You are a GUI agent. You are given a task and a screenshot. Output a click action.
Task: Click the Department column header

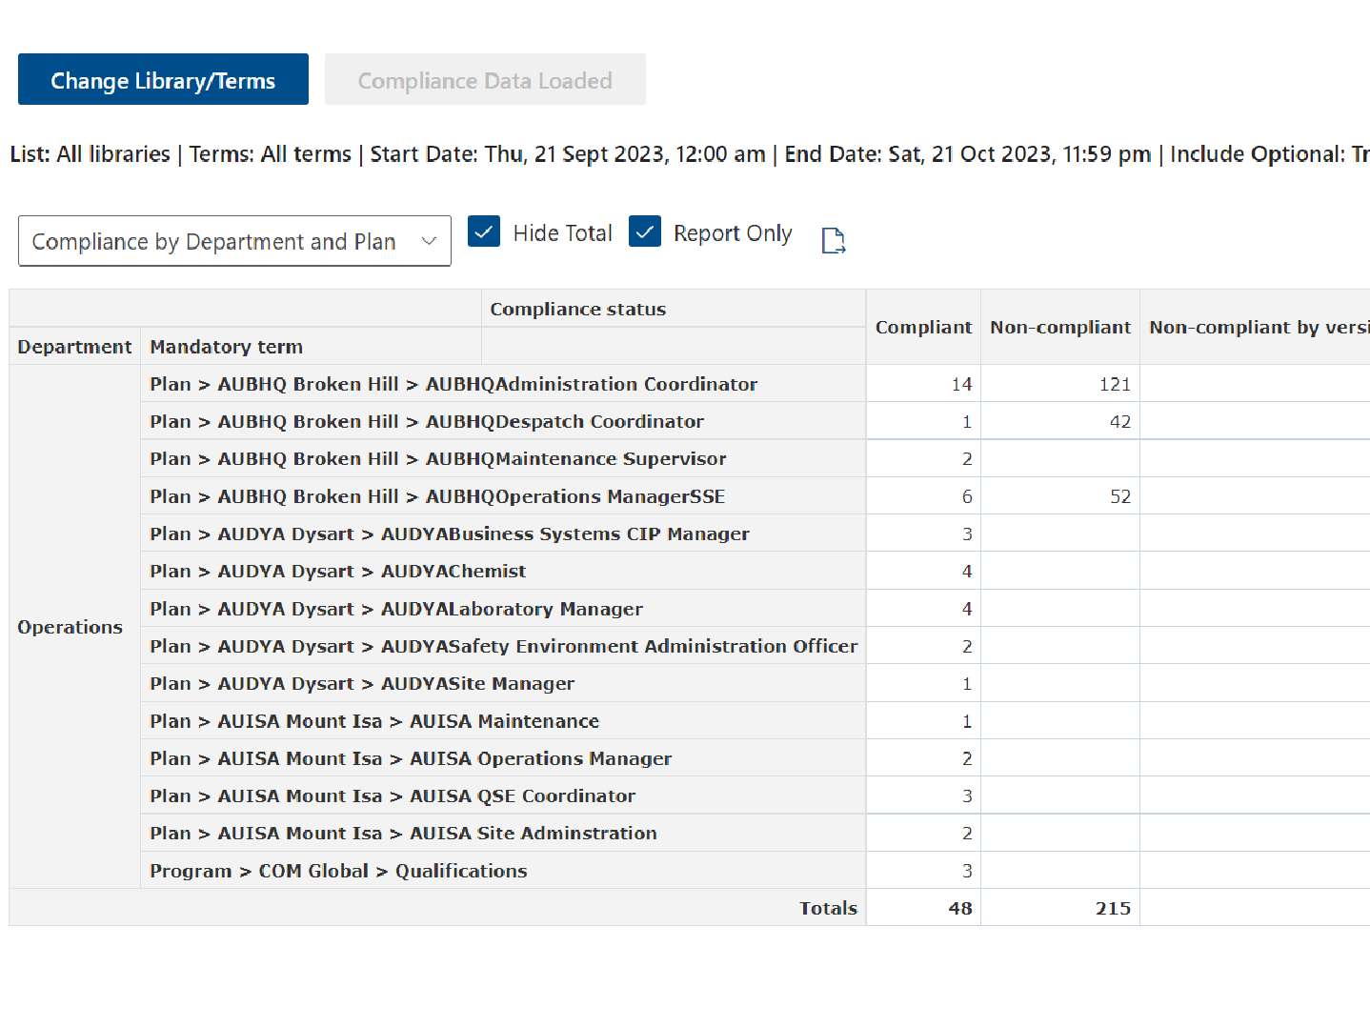click(74, 347)
